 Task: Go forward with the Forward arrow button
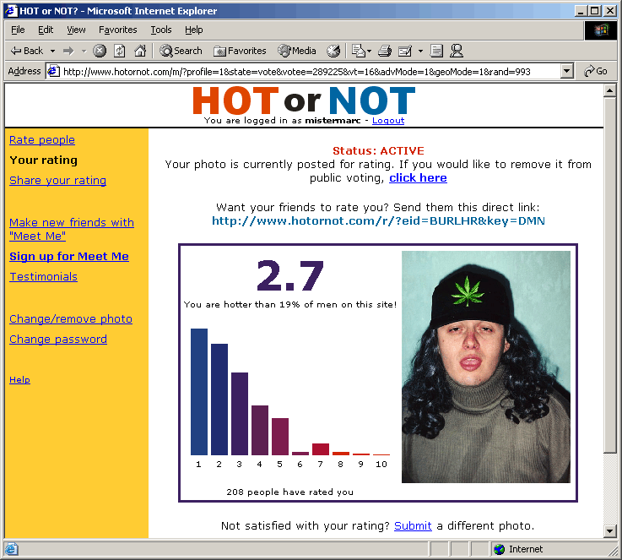[68, 51]
